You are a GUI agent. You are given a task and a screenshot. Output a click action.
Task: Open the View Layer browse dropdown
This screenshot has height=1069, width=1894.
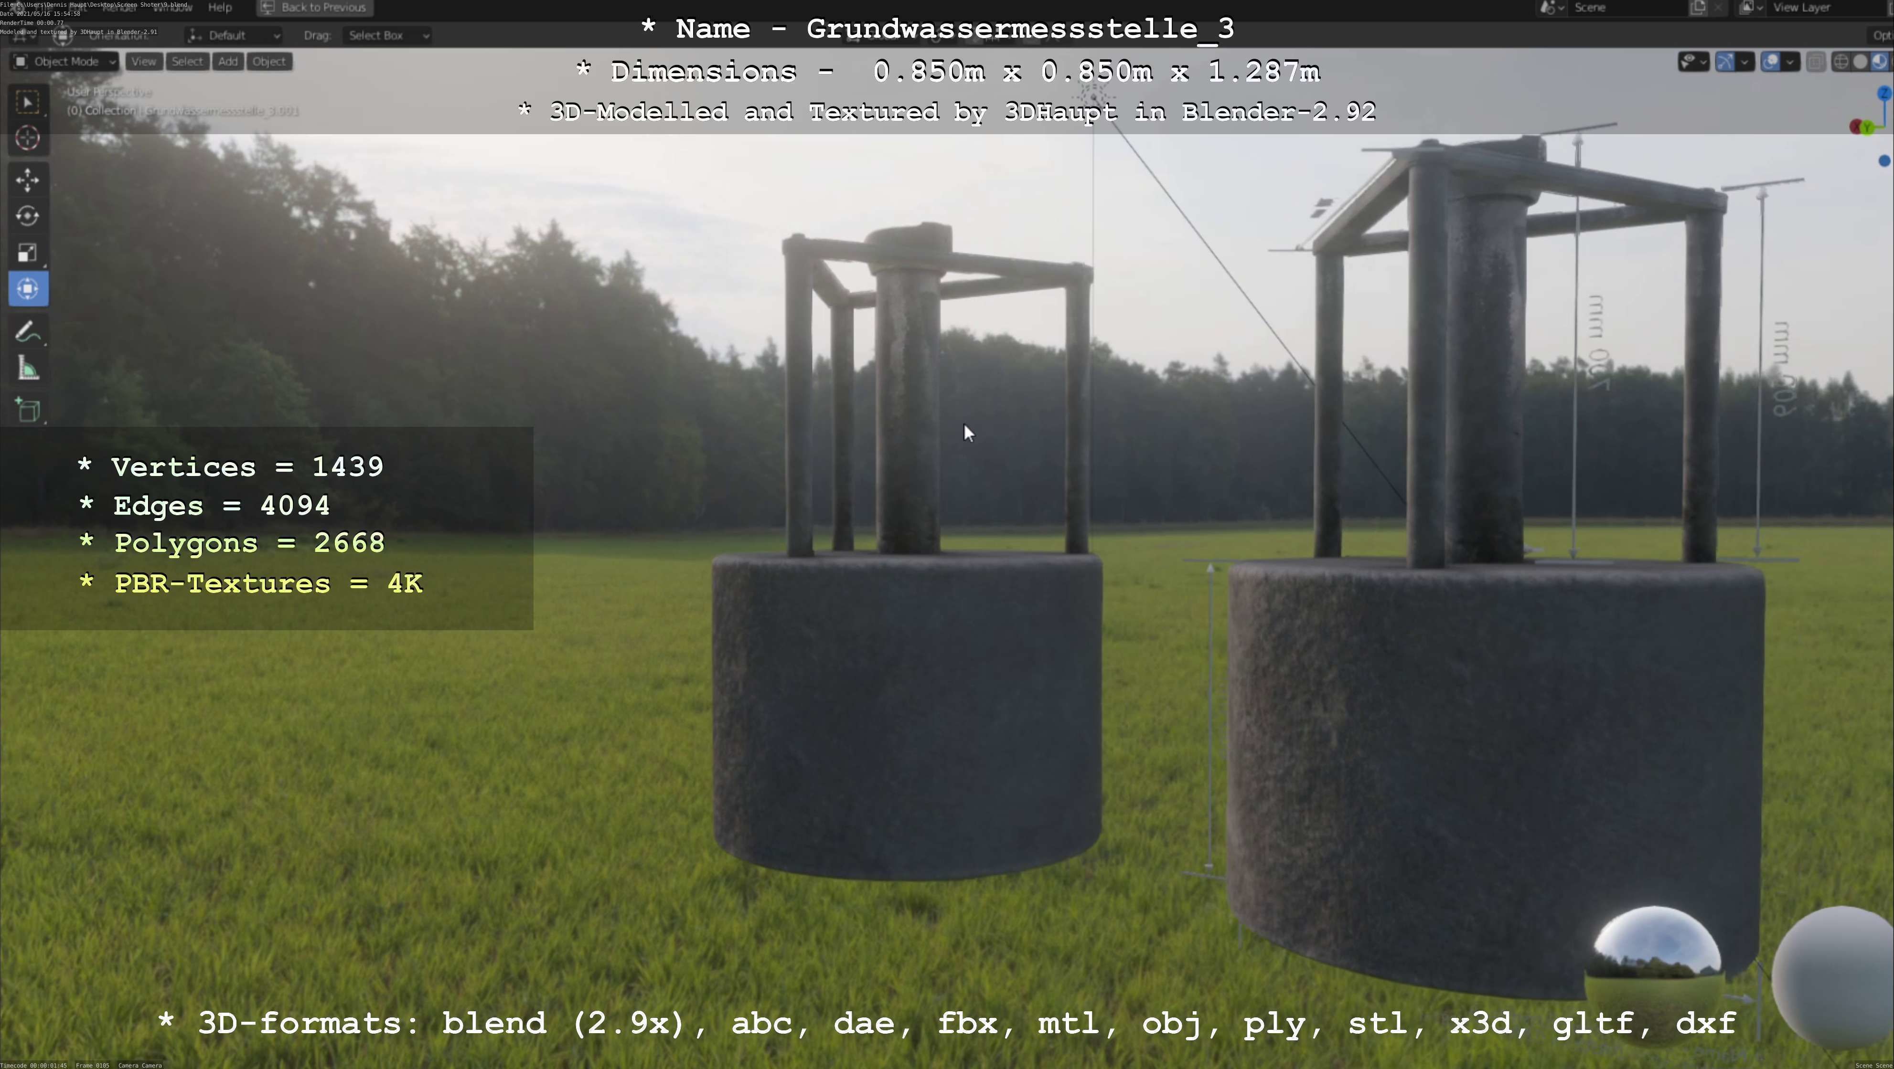click(x=1751, y=7)
